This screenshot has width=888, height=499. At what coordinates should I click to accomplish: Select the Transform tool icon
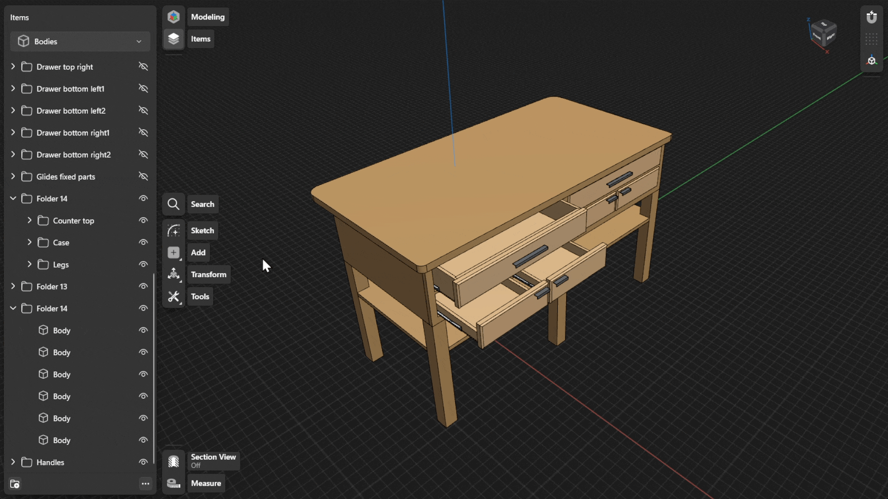tap(173, 274)
